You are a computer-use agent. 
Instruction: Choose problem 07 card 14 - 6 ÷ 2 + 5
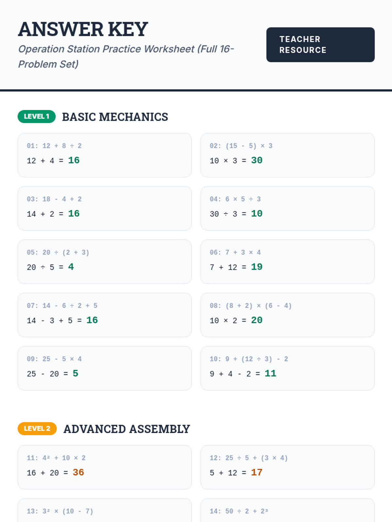(105, 315)
